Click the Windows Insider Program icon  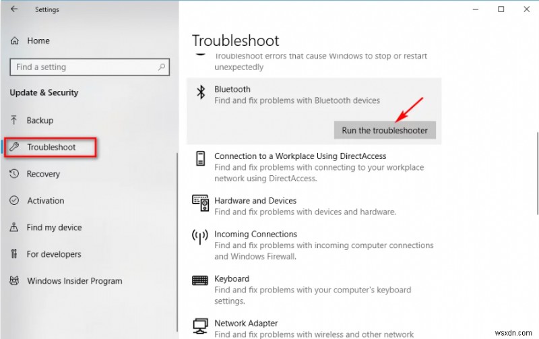click(15, 281)
